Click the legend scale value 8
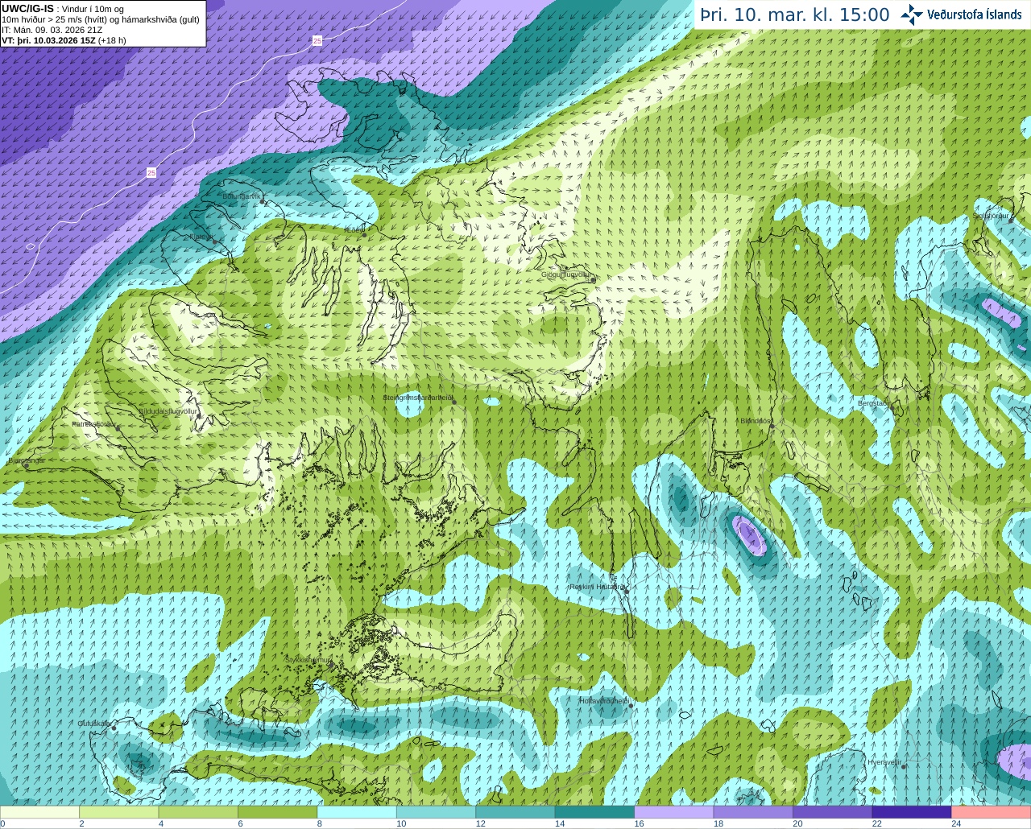 tap(320, 823)
